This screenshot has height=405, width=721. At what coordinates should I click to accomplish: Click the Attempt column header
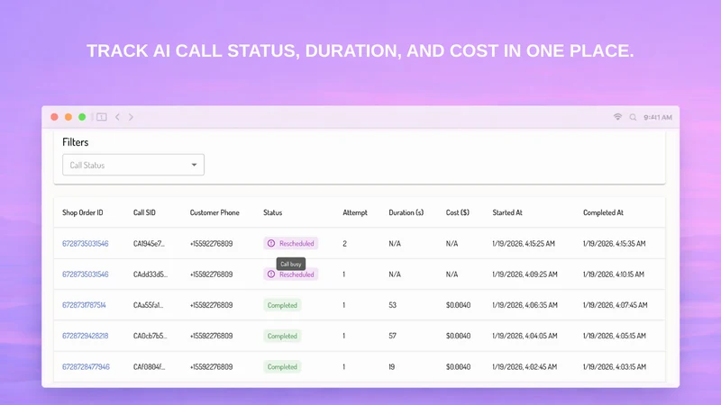[x=355, y=212]
